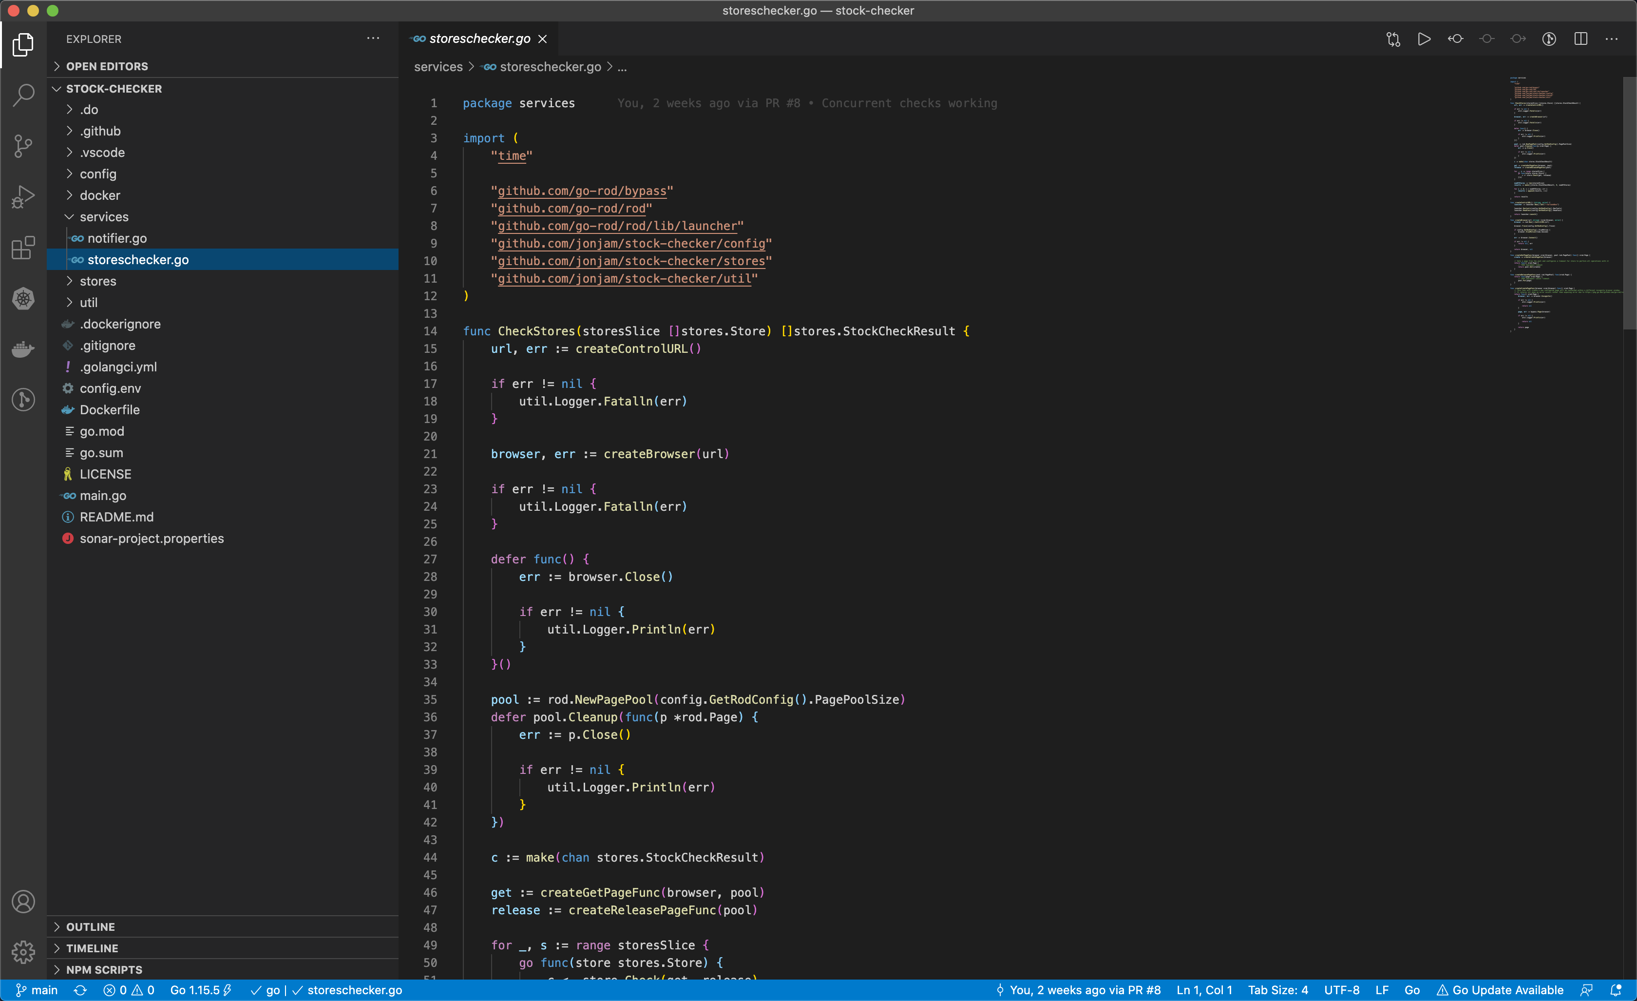Expand the util folder
Image resolution: width=1637 pixels, height=1001 pixels.
[223, 303]
